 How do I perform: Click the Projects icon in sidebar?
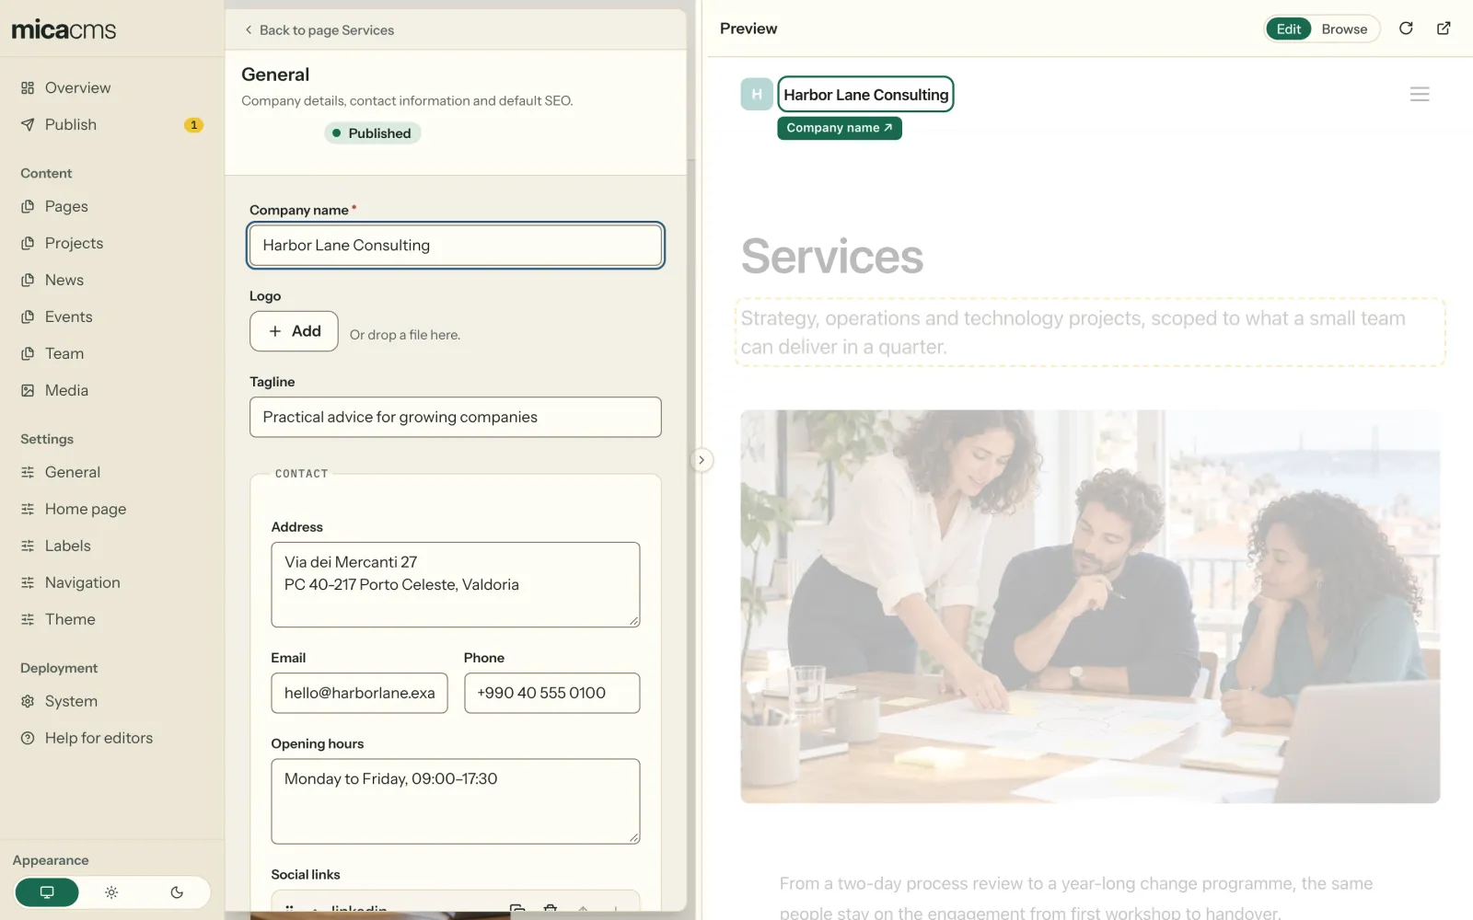click(28, 243)
